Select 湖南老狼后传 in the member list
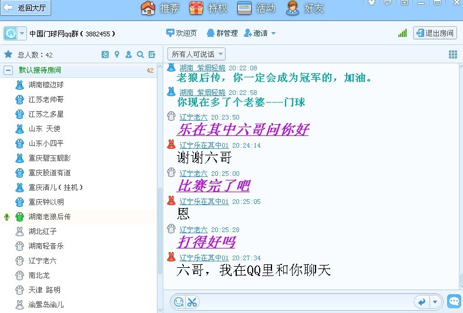This screenshot has width=463, height=313. click(x=50, y=217)
